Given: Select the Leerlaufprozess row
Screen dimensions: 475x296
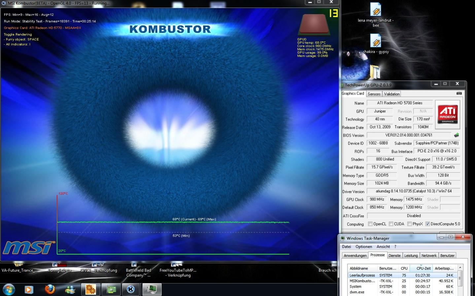Looking at the screenshot, I should [402, 275].
